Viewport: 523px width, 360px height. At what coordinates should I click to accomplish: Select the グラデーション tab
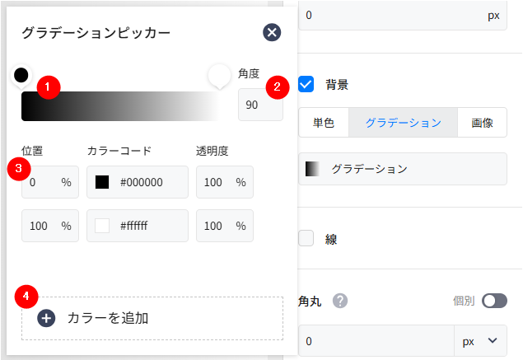(x=403, y=123)
